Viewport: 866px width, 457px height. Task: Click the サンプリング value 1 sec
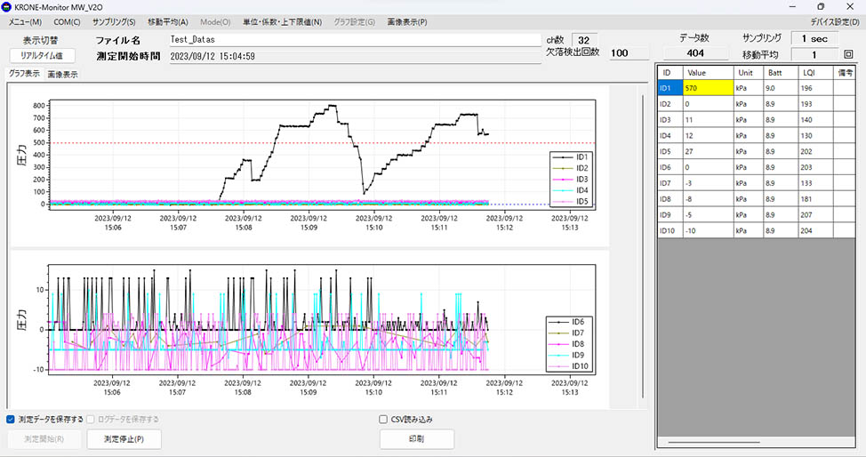click(814, 39)
